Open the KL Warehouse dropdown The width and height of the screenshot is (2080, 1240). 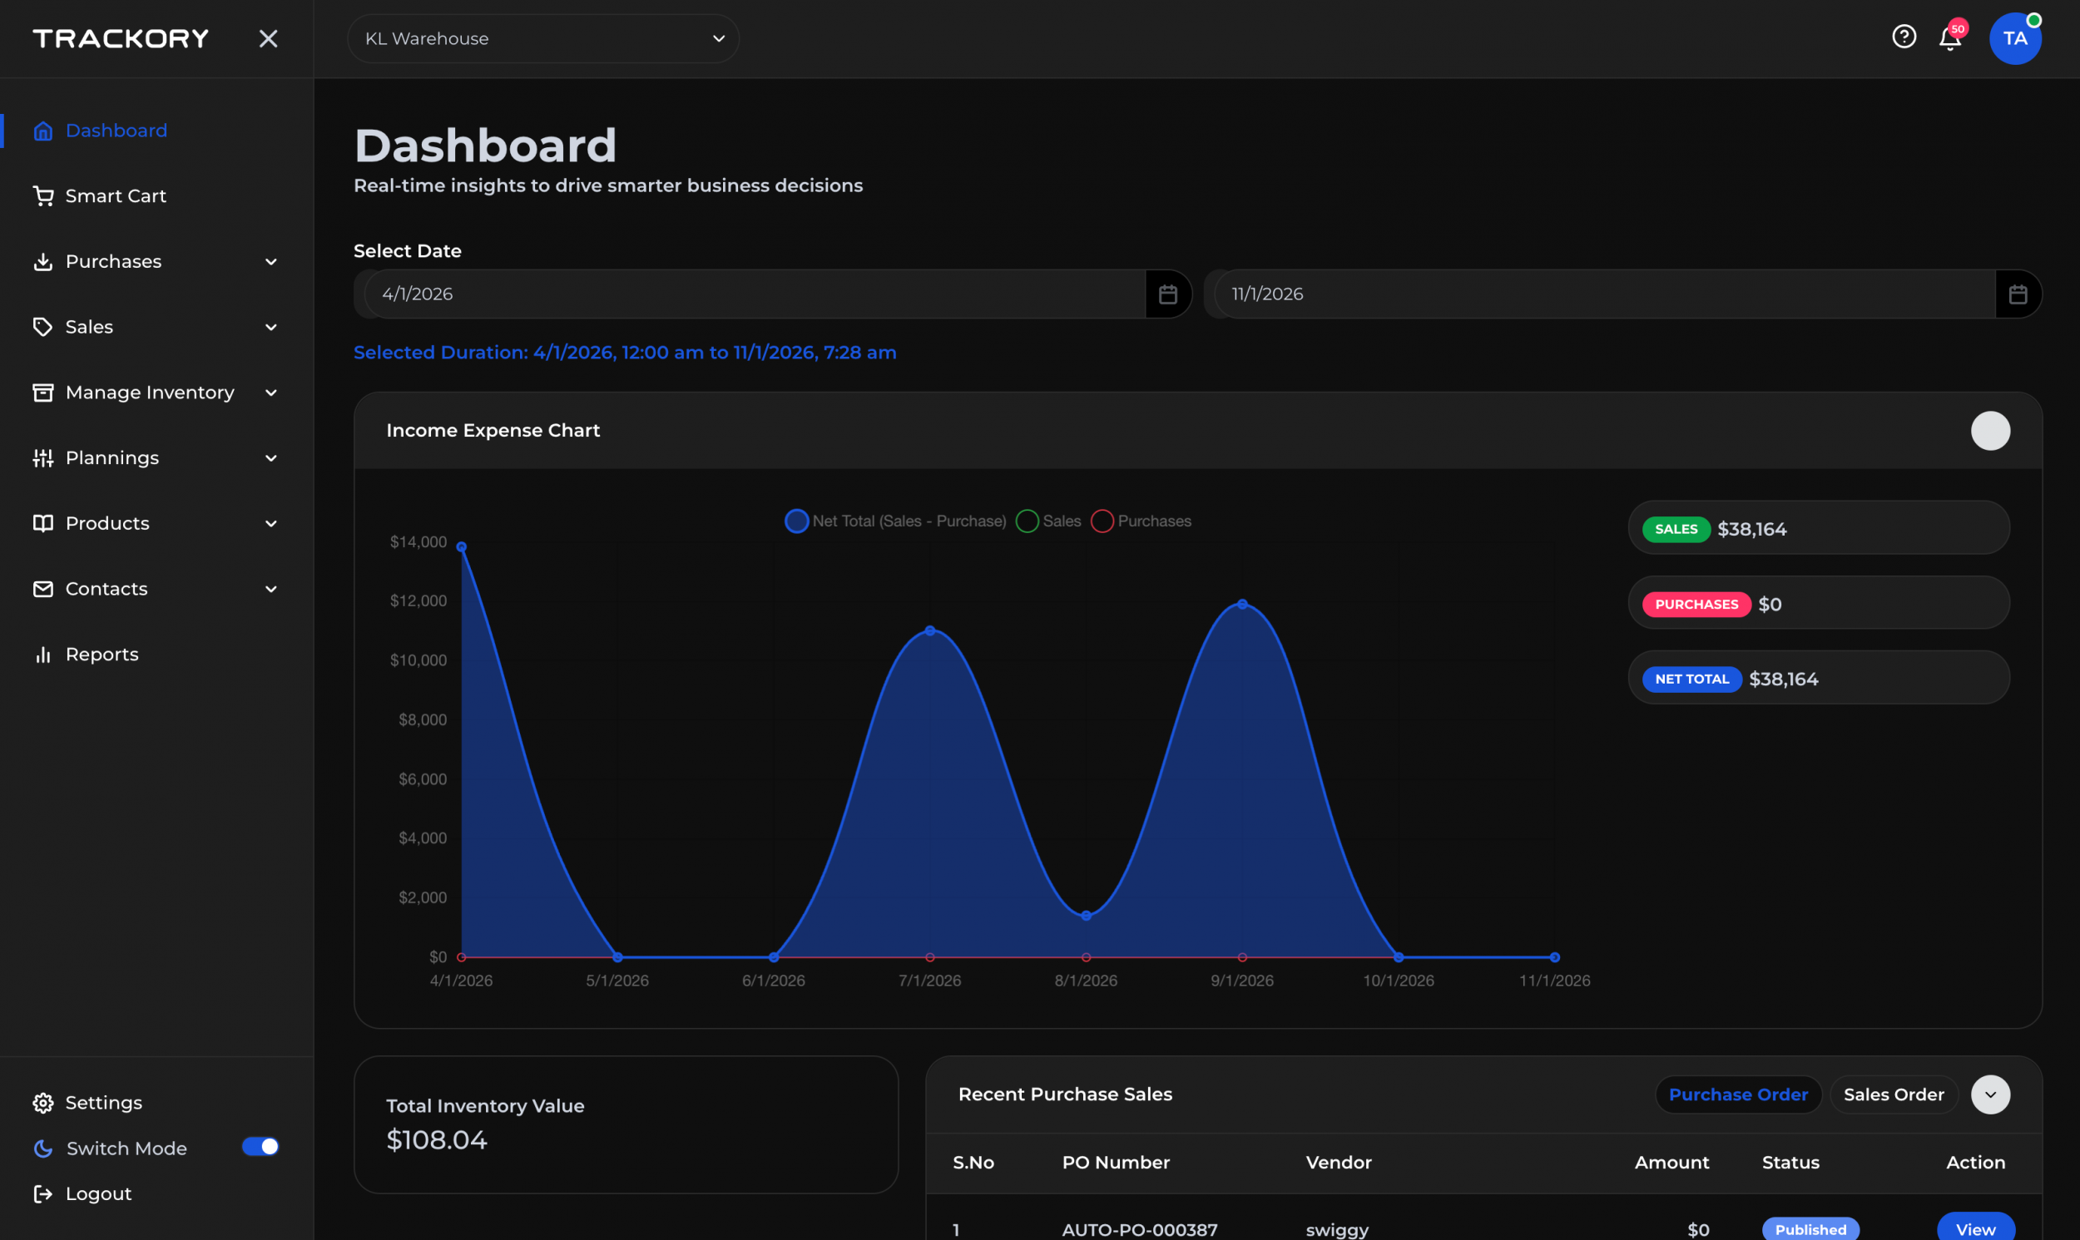pos(543,38)
